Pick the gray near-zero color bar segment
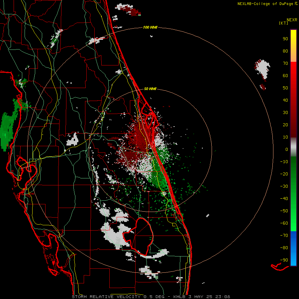This screenshot has width=299, height=299. pos(293,147)
